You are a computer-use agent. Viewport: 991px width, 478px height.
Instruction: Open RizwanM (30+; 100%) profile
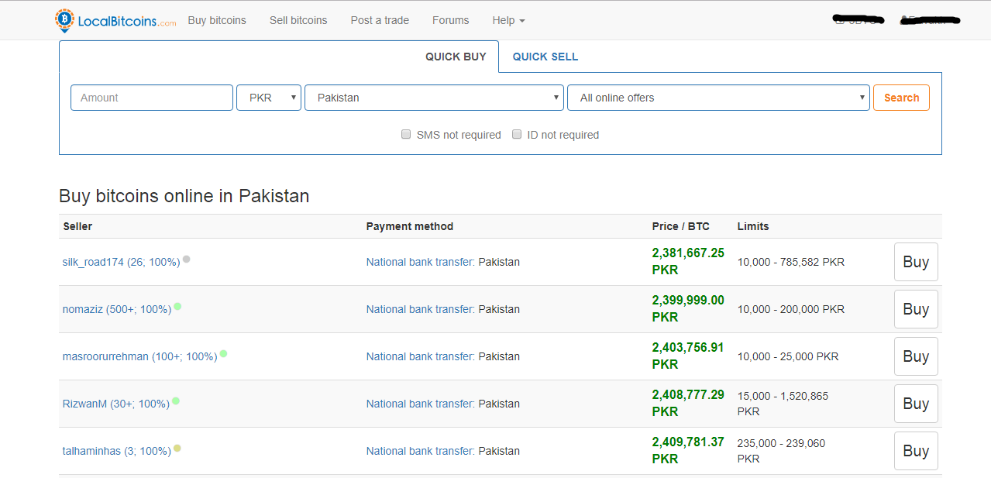coord(116,404)
